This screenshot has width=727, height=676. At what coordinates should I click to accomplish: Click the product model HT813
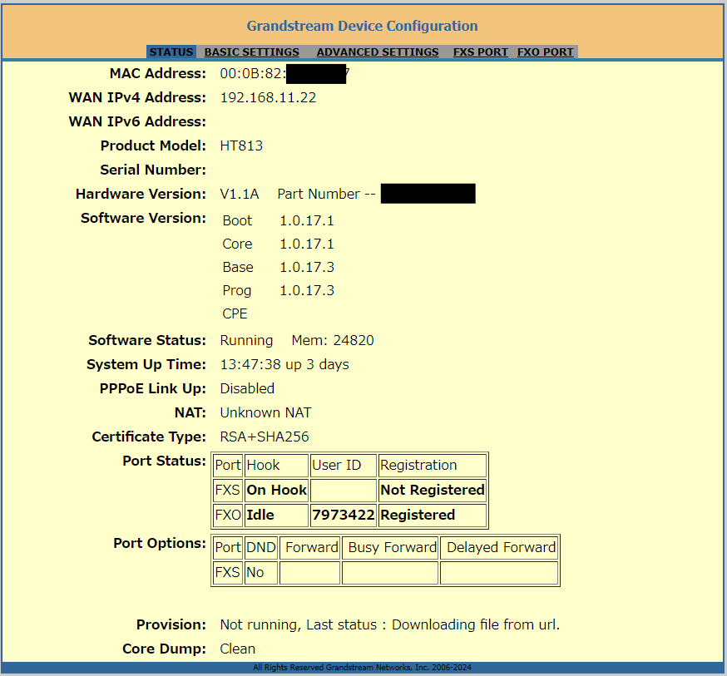(241, 146)
